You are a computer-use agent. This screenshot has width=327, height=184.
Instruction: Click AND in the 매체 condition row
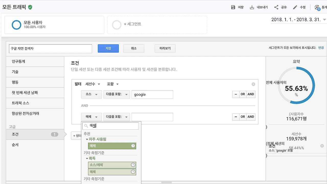click(251, 117)
